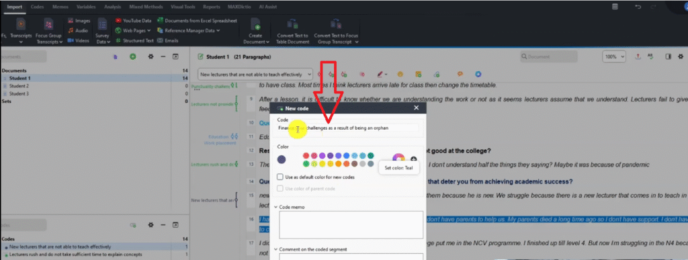The height and width of the screenshot is (260, 688).
Task: Click the Documents from Excel Spreadsheet icon
Action: (x=161, y=21)
